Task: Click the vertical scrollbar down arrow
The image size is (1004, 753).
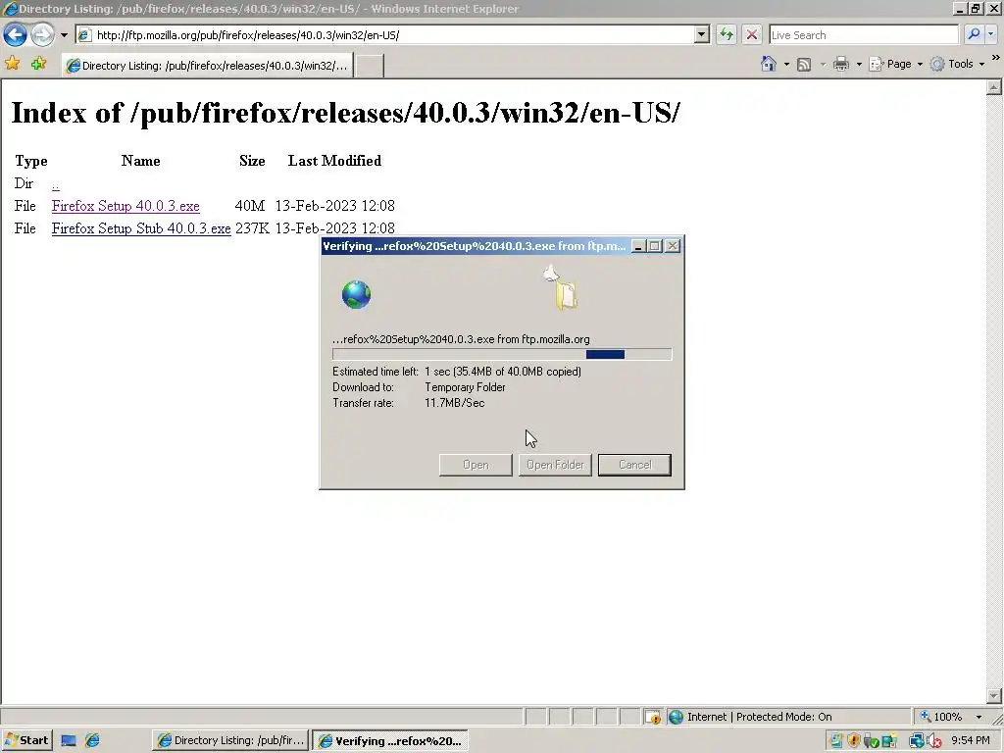Action: 994,695
